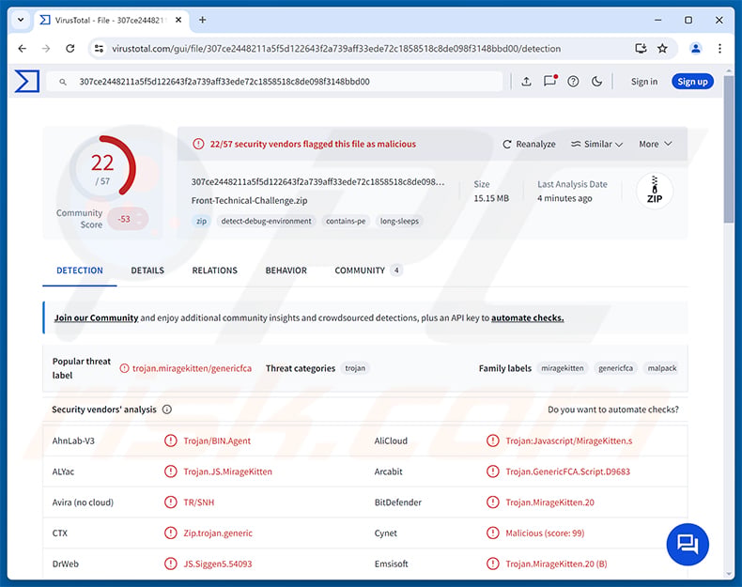Screen dimensions: 742x587
Task: Click the zip tag
Action: [202, 221]
